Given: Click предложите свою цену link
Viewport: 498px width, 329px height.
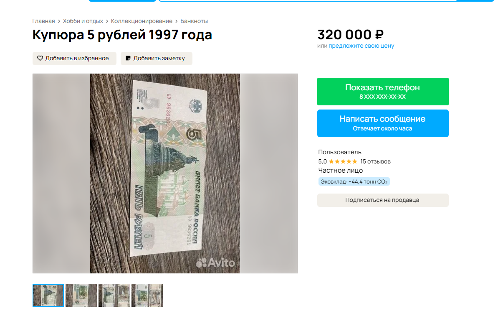Looking at the screenshot, I should tap(361, 46).
